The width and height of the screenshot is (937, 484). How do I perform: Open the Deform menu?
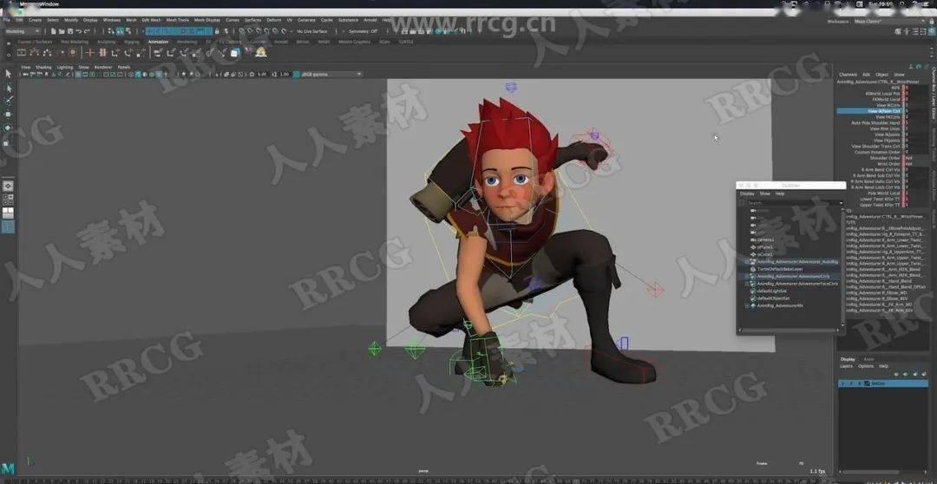click(273, 20)
